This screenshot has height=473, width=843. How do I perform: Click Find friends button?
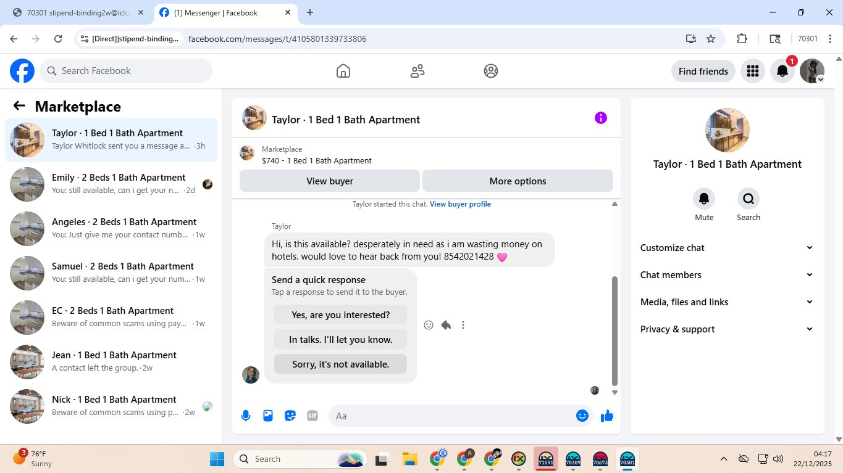pyautogui.click(x=703, y=71)
